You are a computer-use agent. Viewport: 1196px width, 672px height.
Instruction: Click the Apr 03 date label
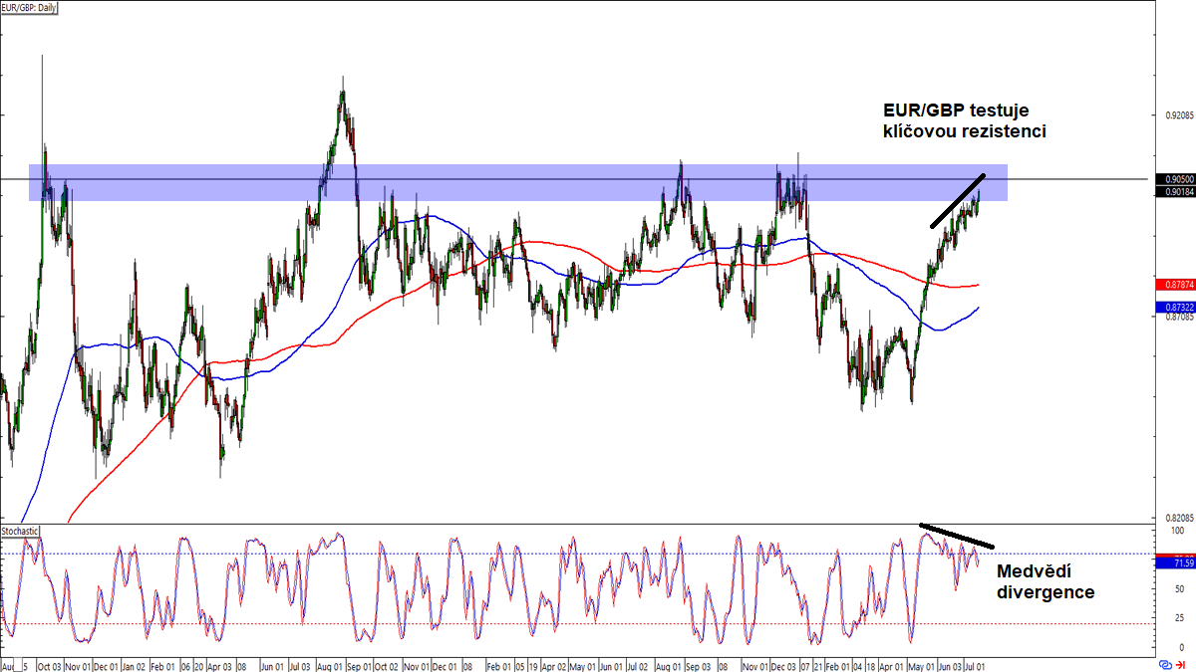click(x=219, y=665)
